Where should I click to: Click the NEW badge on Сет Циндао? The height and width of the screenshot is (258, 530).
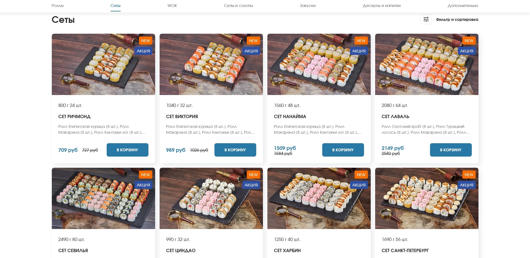pos(253,175)
